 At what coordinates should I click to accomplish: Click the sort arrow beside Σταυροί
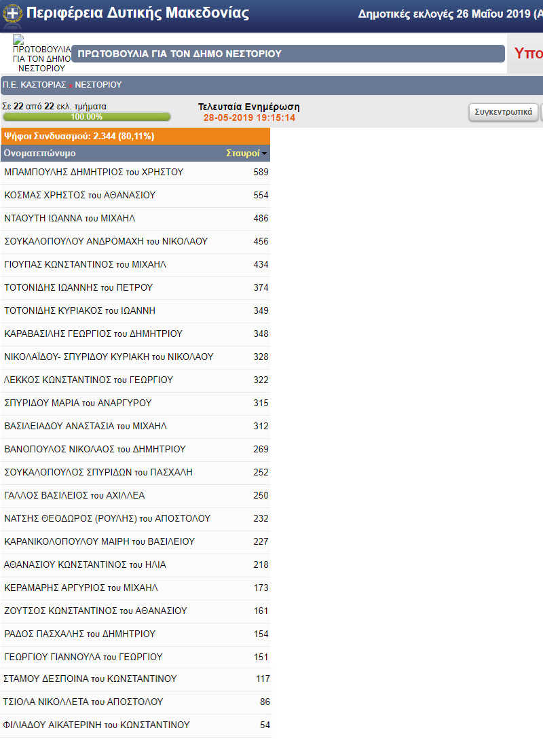[x=265, y=154]
